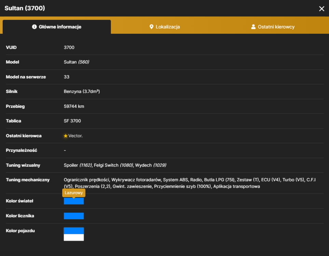Click the Benzyna (3.7dm³) engine value
Viewport: 329px width, 256px height.
(82, 91)
